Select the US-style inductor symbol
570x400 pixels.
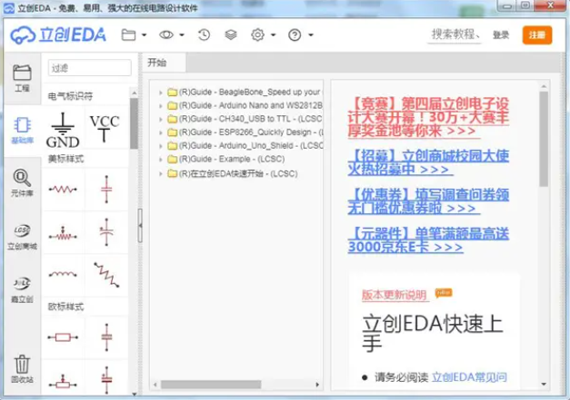pos(63,274)
